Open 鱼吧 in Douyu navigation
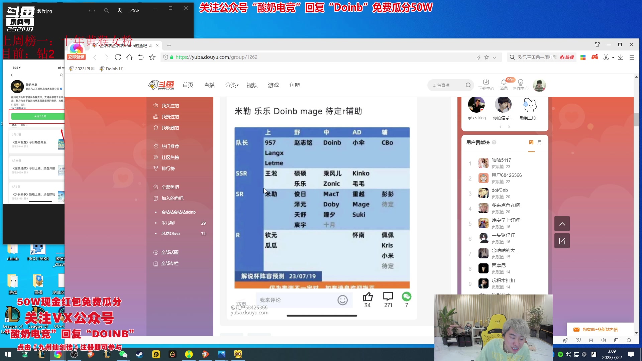 click(295, 85)
